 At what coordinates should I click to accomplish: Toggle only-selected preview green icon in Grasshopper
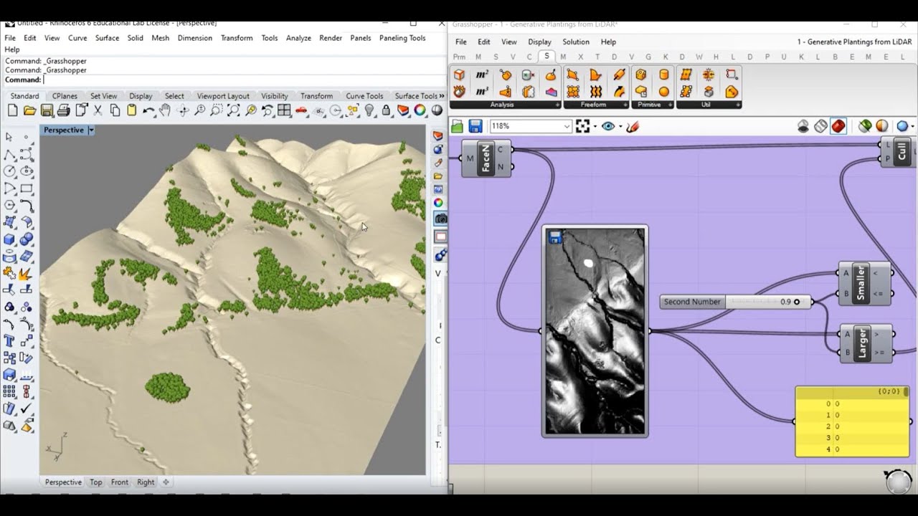[x=865, y=126]
